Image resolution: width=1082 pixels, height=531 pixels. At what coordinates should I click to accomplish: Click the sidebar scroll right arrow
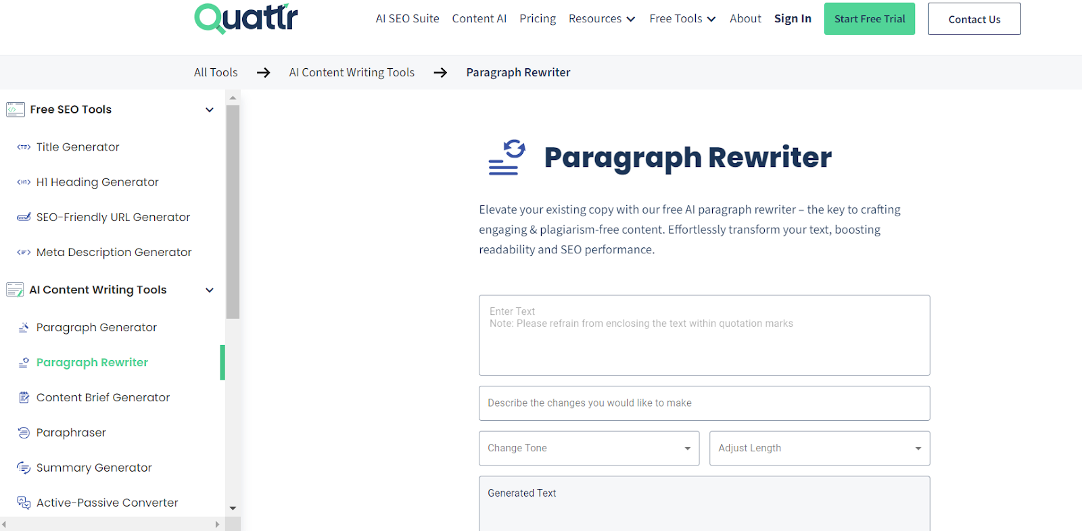click(217, 524)
